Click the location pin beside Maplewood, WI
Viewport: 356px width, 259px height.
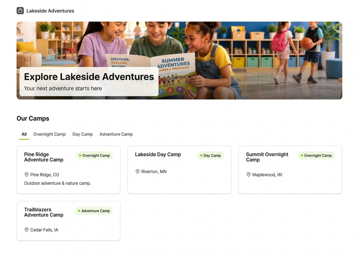pyautogui.click(x=248, y=175)
